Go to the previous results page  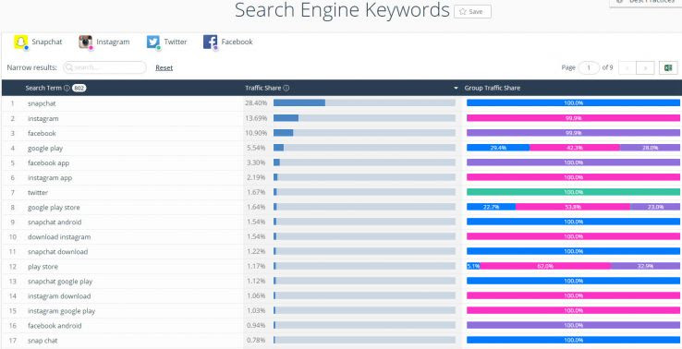click(x=627, y=67)
